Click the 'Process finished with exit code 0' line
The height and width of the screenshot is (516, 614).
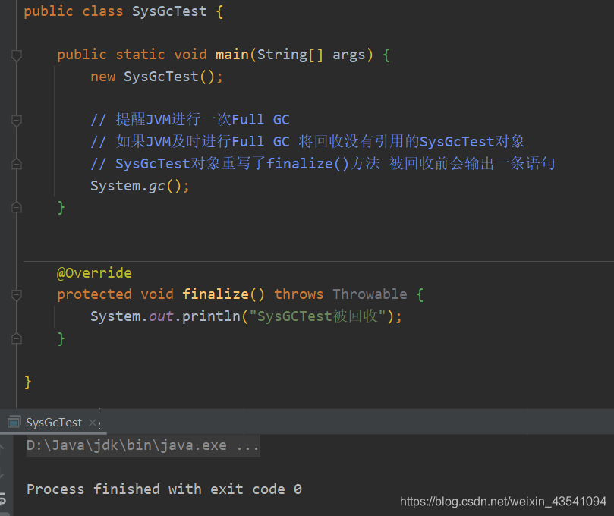point(164,489)
